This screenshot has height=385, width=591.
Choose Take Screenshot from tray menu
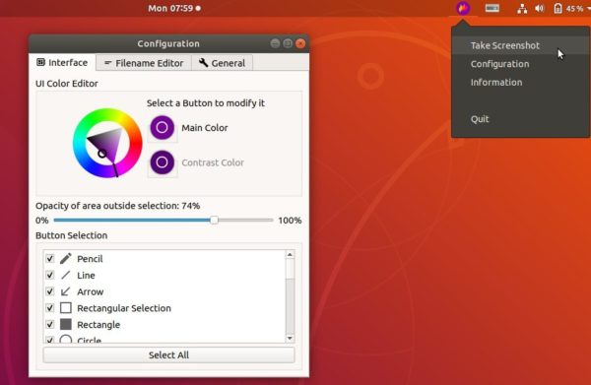coord(520,45)
